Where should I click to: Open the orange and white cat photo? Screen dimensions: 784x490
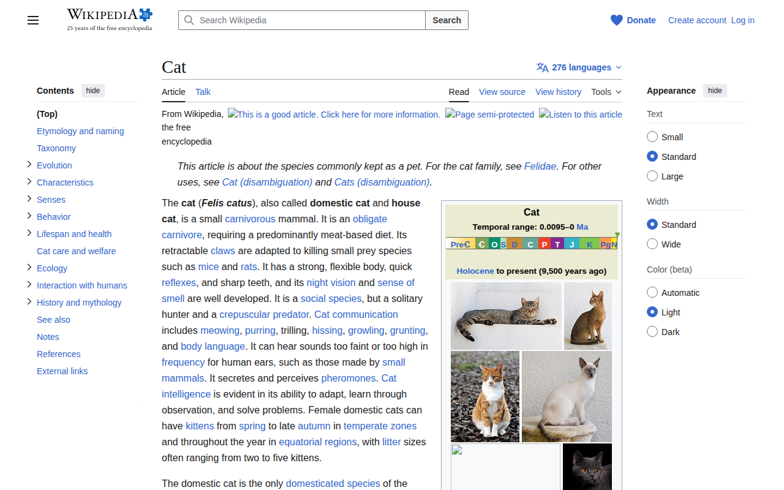coord(485,396)
